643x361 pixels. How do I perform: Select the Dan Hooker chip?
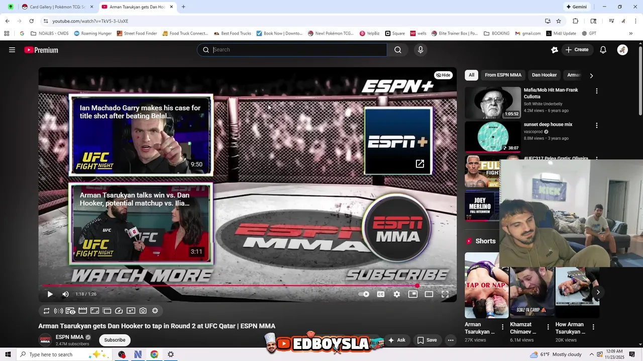click(x=544, y=75)
